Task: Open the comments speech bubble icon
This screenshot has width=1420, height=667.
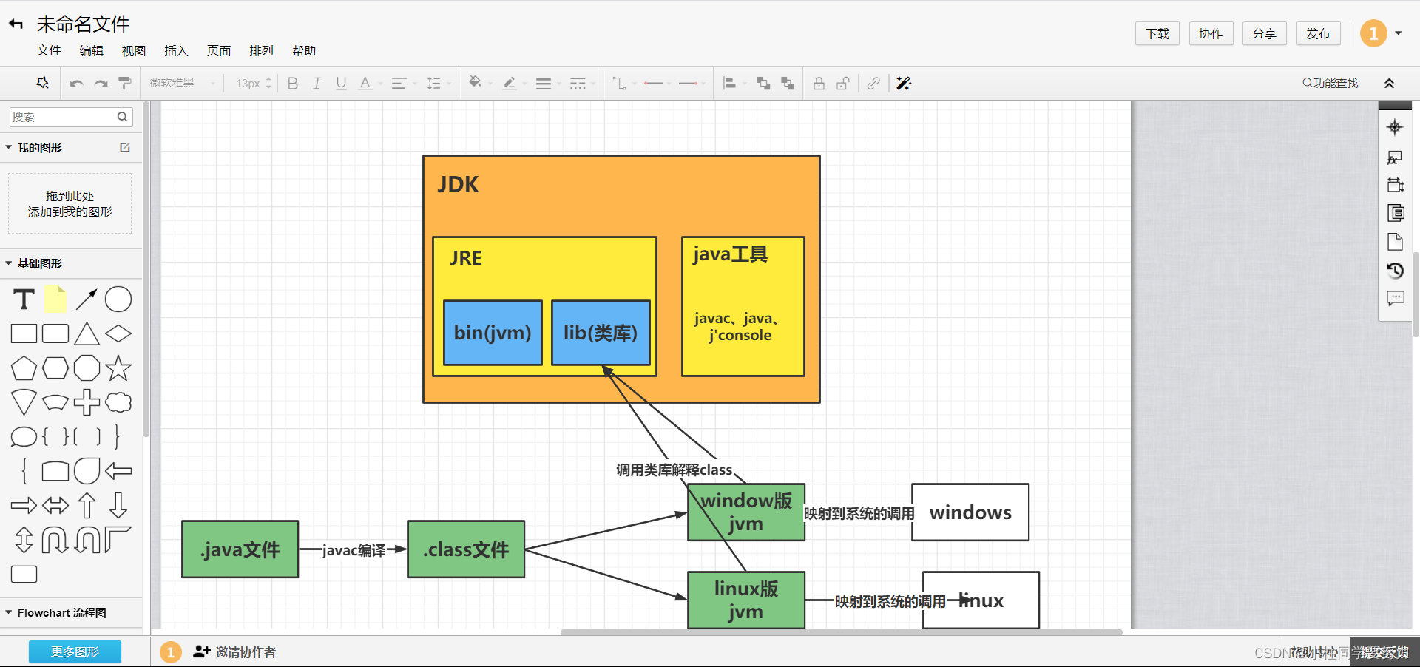Action: (x=1395, y=298)
